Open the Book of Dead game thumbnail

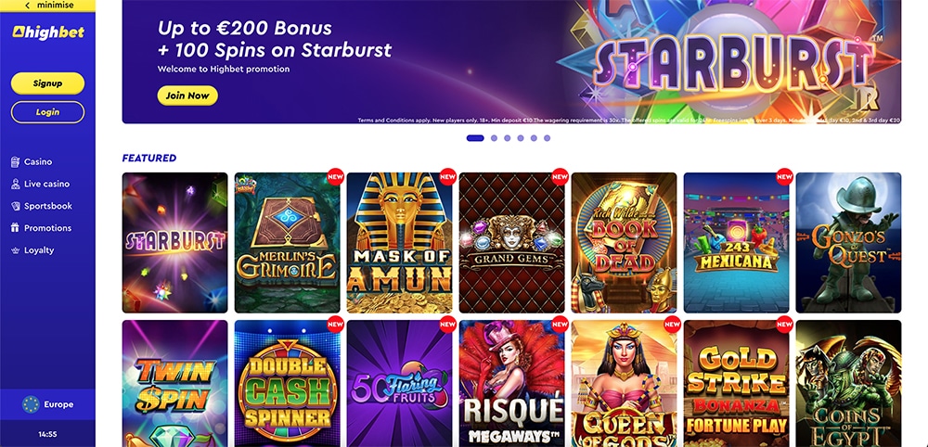tap(624, 242)
